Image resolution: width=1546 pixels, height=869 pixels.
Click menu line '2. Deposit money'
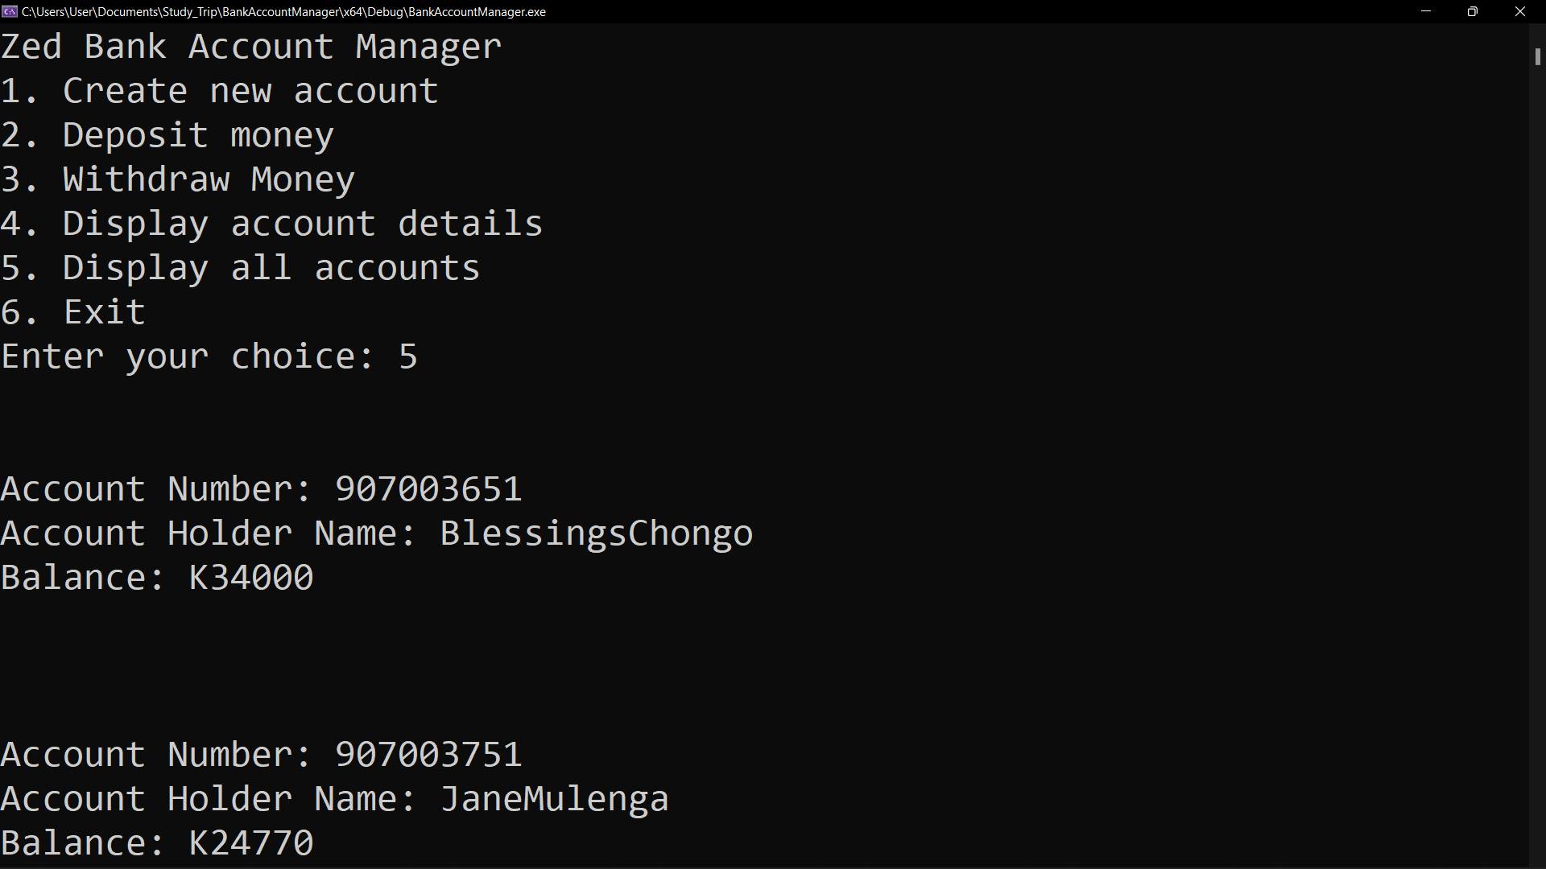167,135
